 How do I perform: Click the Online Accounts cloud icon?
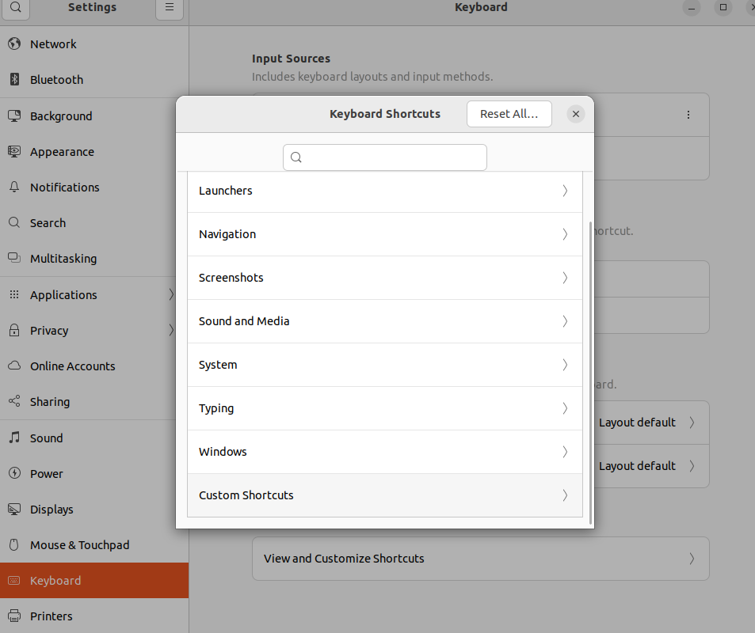pyautogui.click(x=14, y=366)
